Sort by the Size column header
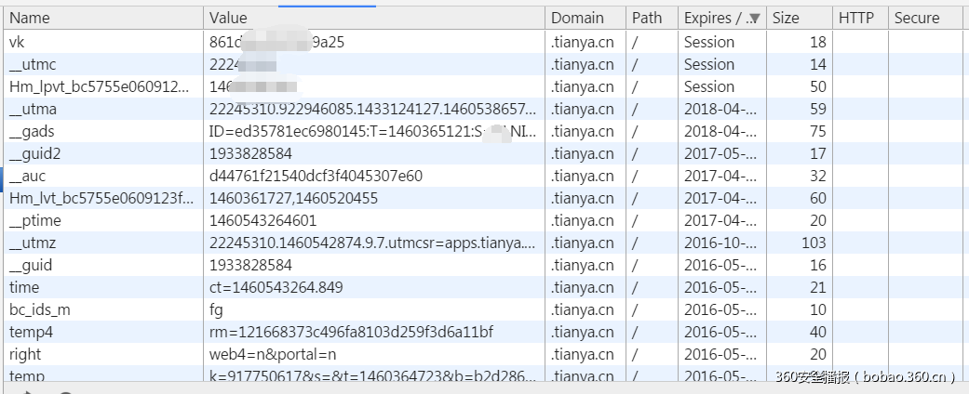The image size is (969, 394). click(x=786, y=18)
